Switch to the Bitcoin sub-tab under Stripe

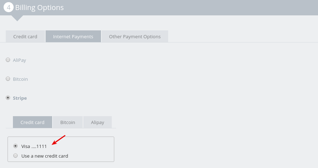(68, 122)
